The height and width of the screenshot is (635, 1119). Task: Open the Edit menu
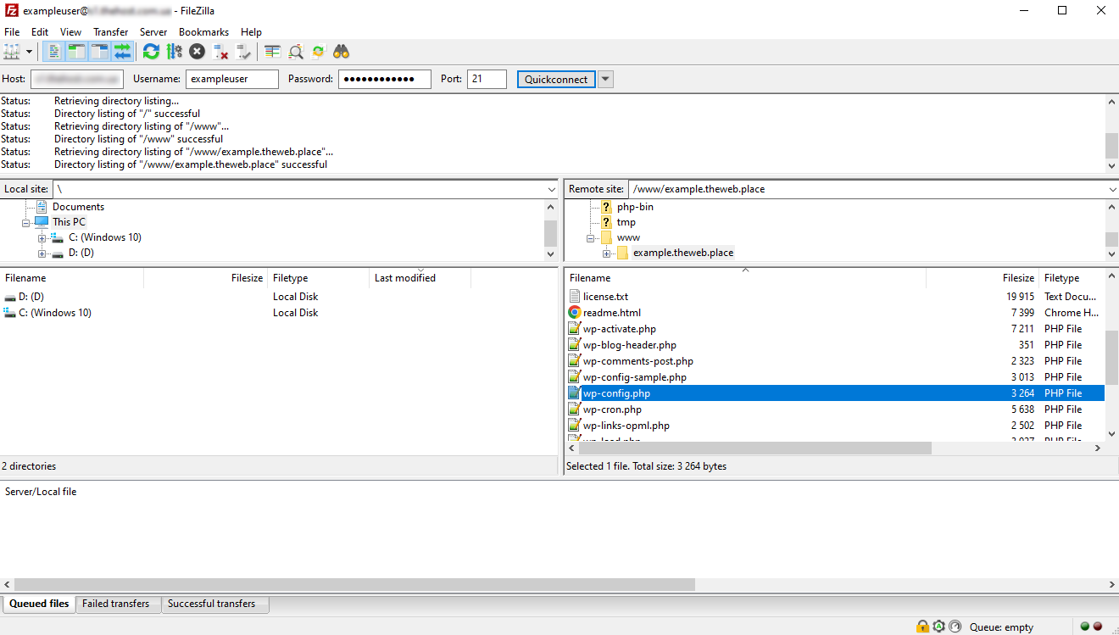pos(40,32)
